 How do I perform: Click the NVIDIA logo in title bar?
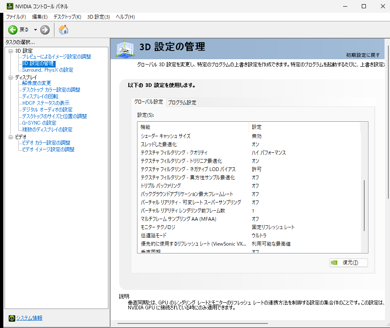[x=10, y=6]
